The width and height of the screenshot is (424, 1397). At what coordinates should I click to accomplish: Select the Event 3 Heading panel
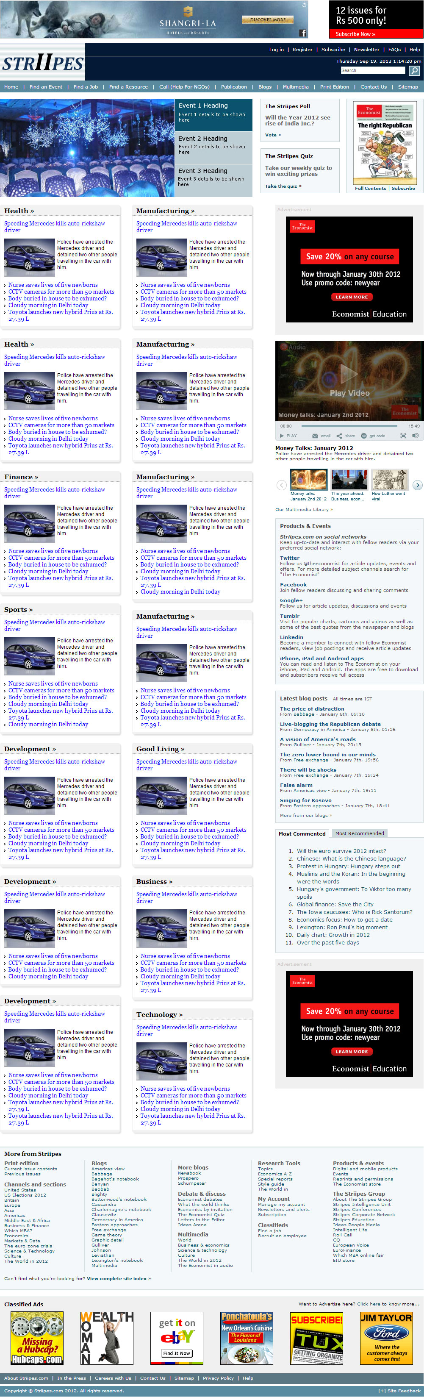click(213, 180)
